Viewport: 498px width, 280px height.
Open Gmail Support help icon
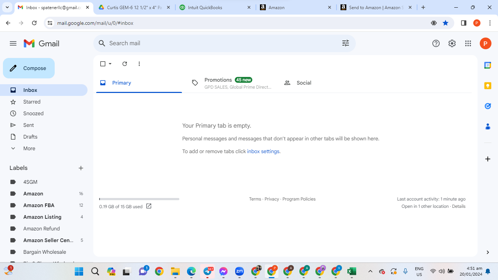pos(436,43)
